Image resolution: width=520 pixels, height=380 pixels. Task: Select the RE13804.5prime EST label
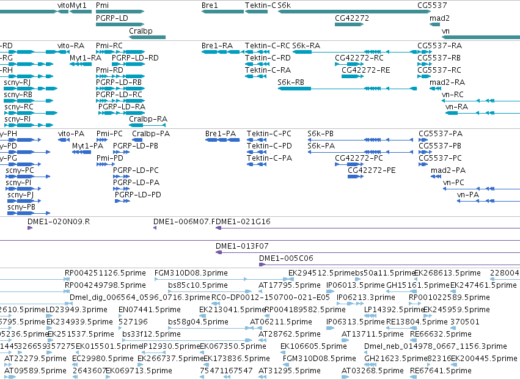point(417,323)
